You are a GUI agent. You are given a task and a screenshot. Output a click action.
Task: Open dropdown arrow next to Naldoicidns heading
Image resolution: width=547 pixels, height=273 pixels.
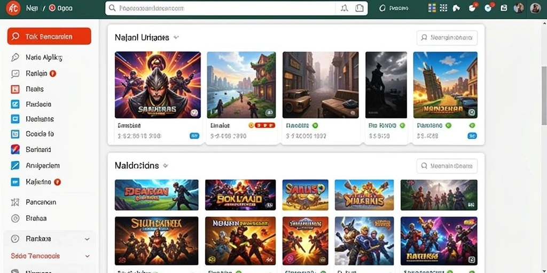point(166,166)
